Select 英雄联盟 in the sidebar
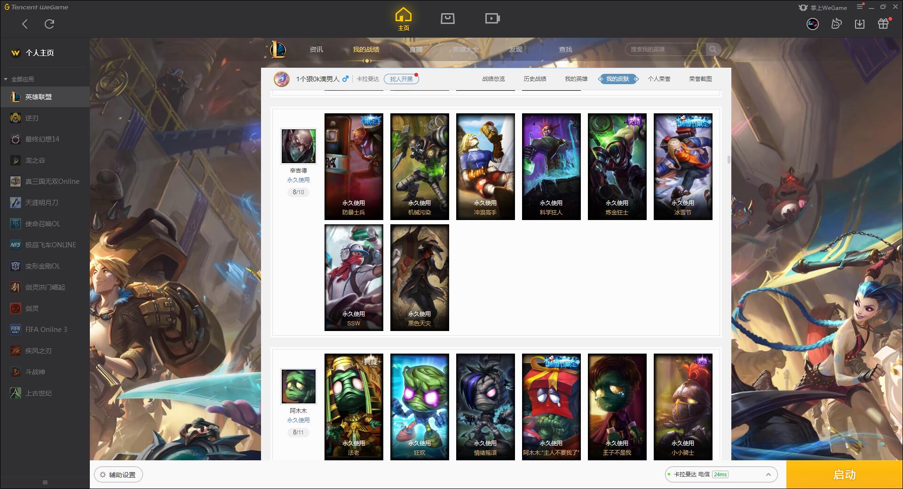This screenshot has width=903, height=489. 45,97
